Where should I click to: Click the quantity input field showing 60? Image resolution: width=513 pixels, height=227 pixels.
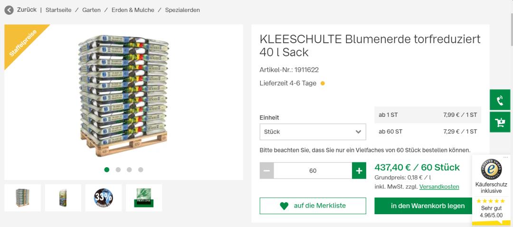pyautogui.click(x=313, y=171)
